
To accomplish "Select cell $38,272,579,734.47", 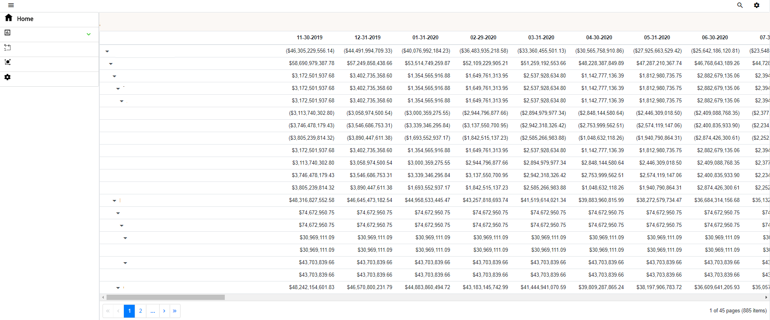I will pos(659,200).
